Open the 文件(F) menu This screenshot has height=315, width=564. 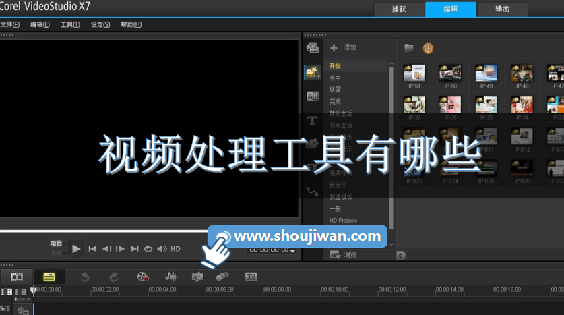click(x=10, y=24)
